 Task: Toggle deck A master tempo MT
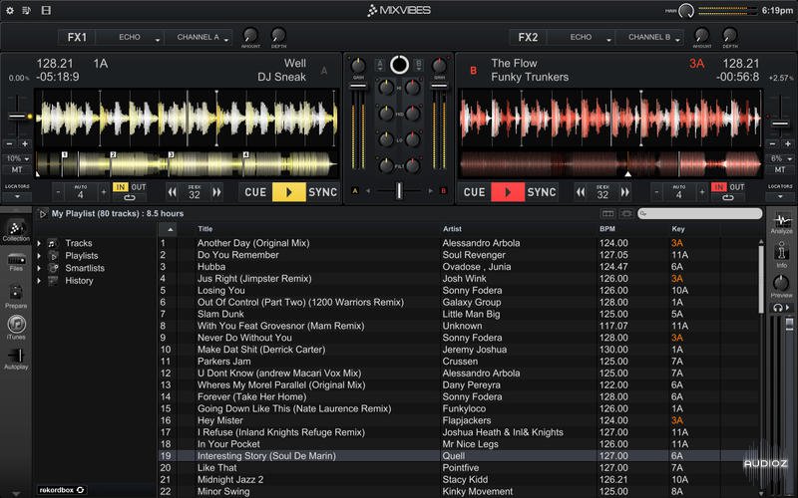point(17,169)
